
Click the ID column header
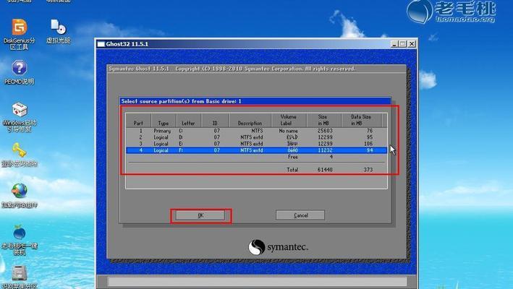(x=216, y=120)
